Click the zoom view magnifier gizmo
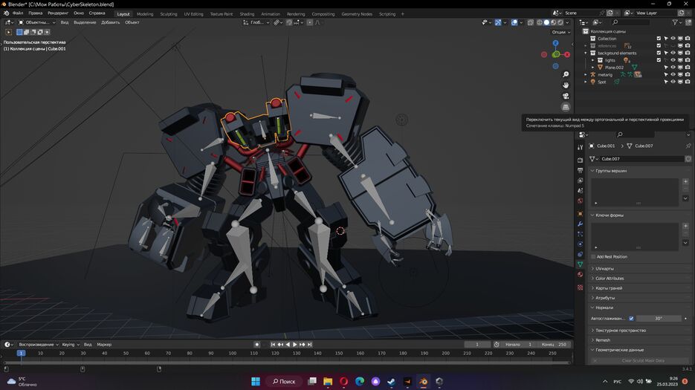The width and height of the screenshot is (695, 390). point(566,74)
